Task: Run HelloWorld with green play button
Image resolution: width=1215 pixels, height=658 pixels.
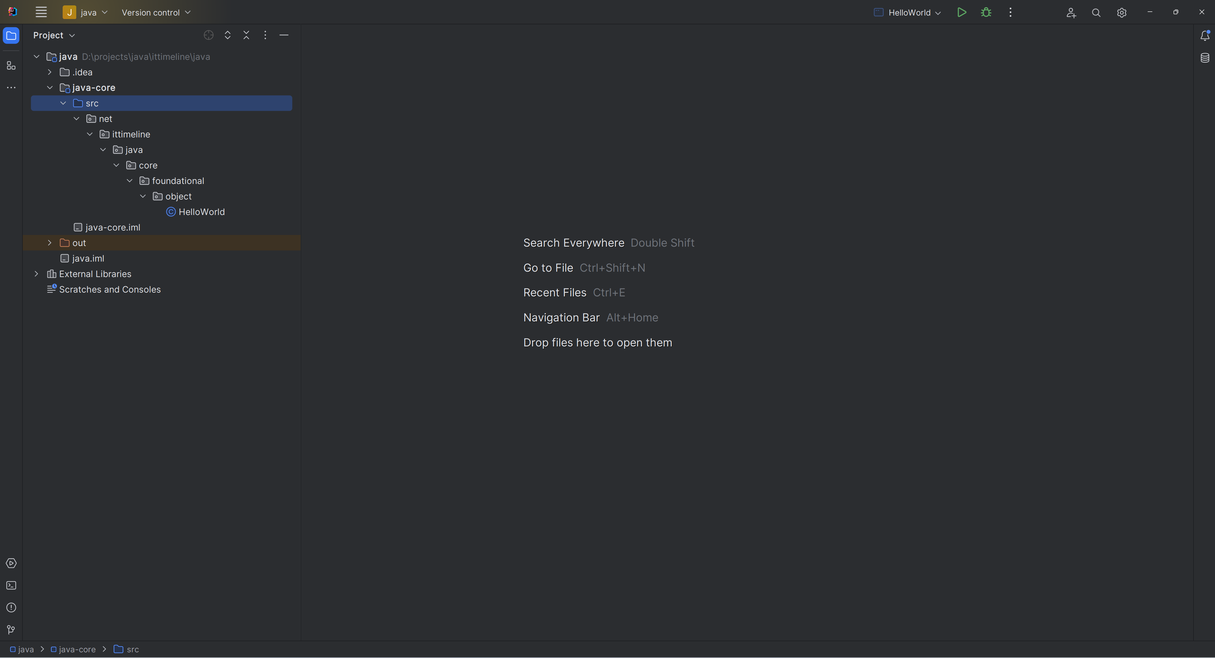Action: point(962,12)
